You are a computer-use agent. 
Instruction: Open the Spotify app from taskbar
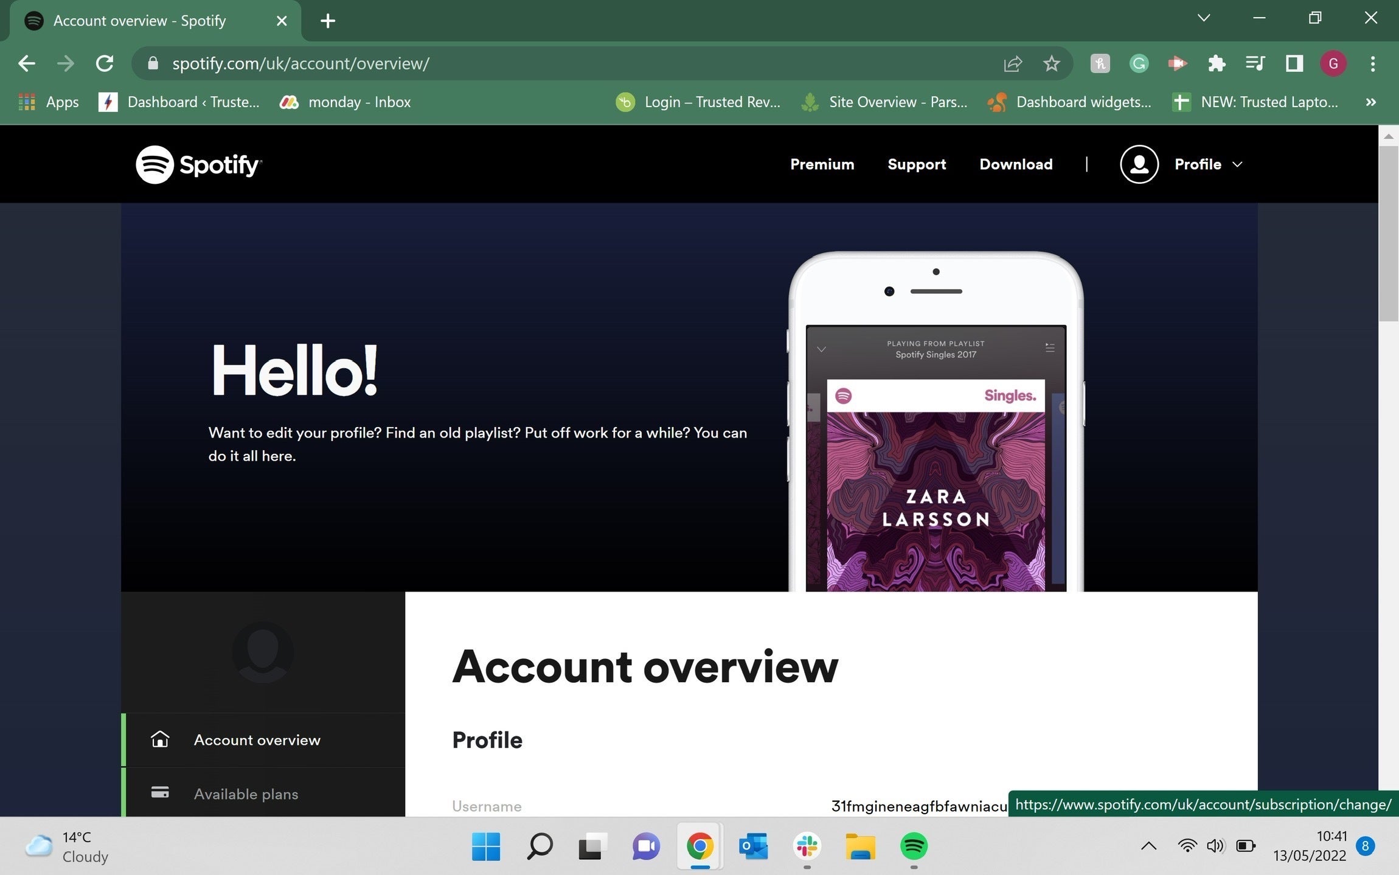(914, 846)
